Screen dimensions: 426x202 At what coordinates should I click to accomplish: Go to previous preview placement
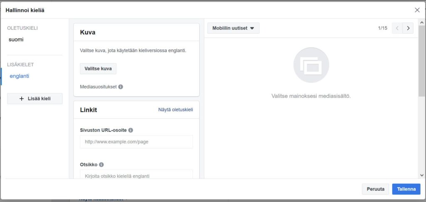397,28
